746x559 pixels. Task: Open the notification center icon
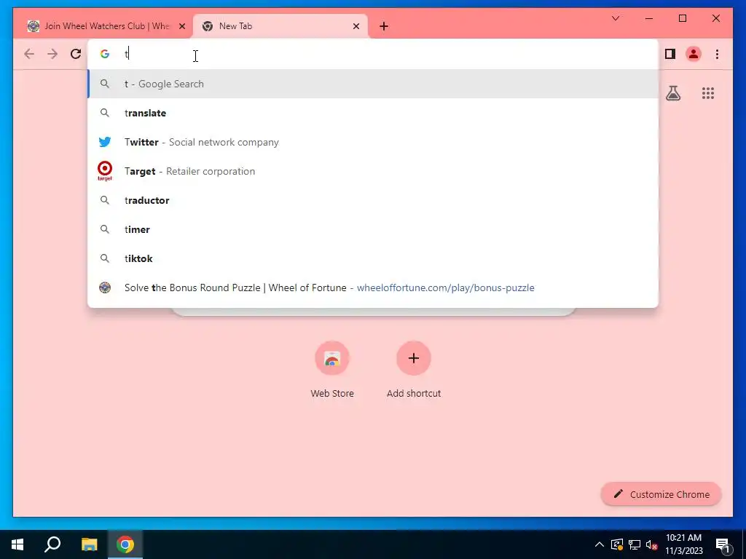coord(723,544)
